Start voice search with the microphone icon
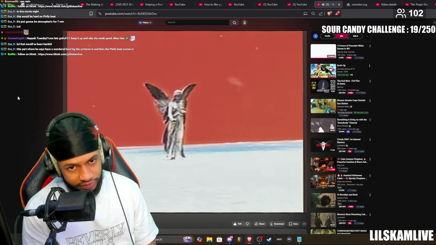 pos(244,22)
